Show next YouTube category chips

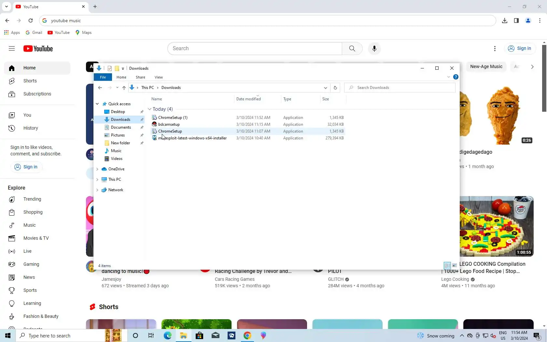pyautogui.click(x=532, y=67)
